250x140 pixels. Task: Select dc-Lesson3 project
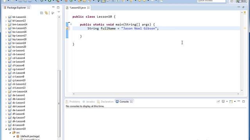19,103
